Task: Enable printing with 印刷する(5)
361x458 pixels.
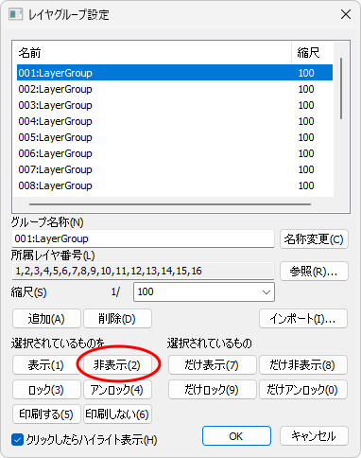Action: click(46, 414)
